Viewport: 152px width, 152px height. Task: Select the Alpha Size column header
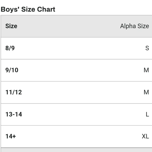point(134,26)
